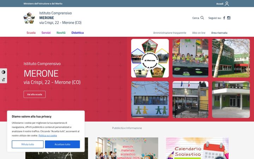The image size is (254, 159).
Task: Click Ministero dell'Istruzione e del Merito link
Action: [43, 4]
